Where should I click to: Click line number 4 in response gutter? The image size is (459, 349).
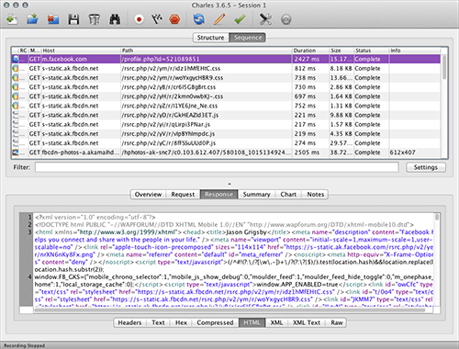[x=29, y=277]
